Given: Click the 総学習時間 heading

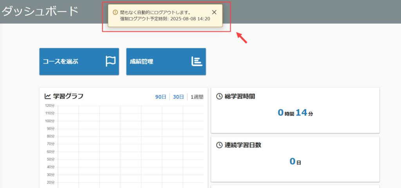Looking at the screenshot, I should click(x=240, y=97).
